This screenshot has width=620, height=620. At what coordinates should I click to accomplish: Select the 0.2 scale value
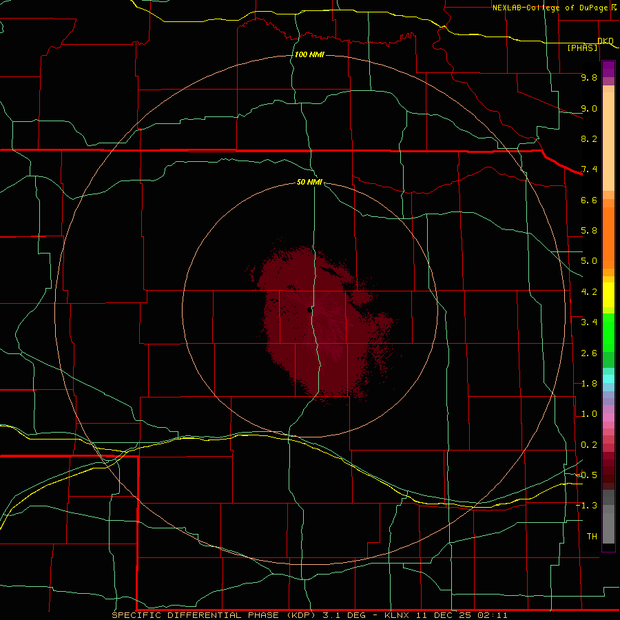click(589, 445)
